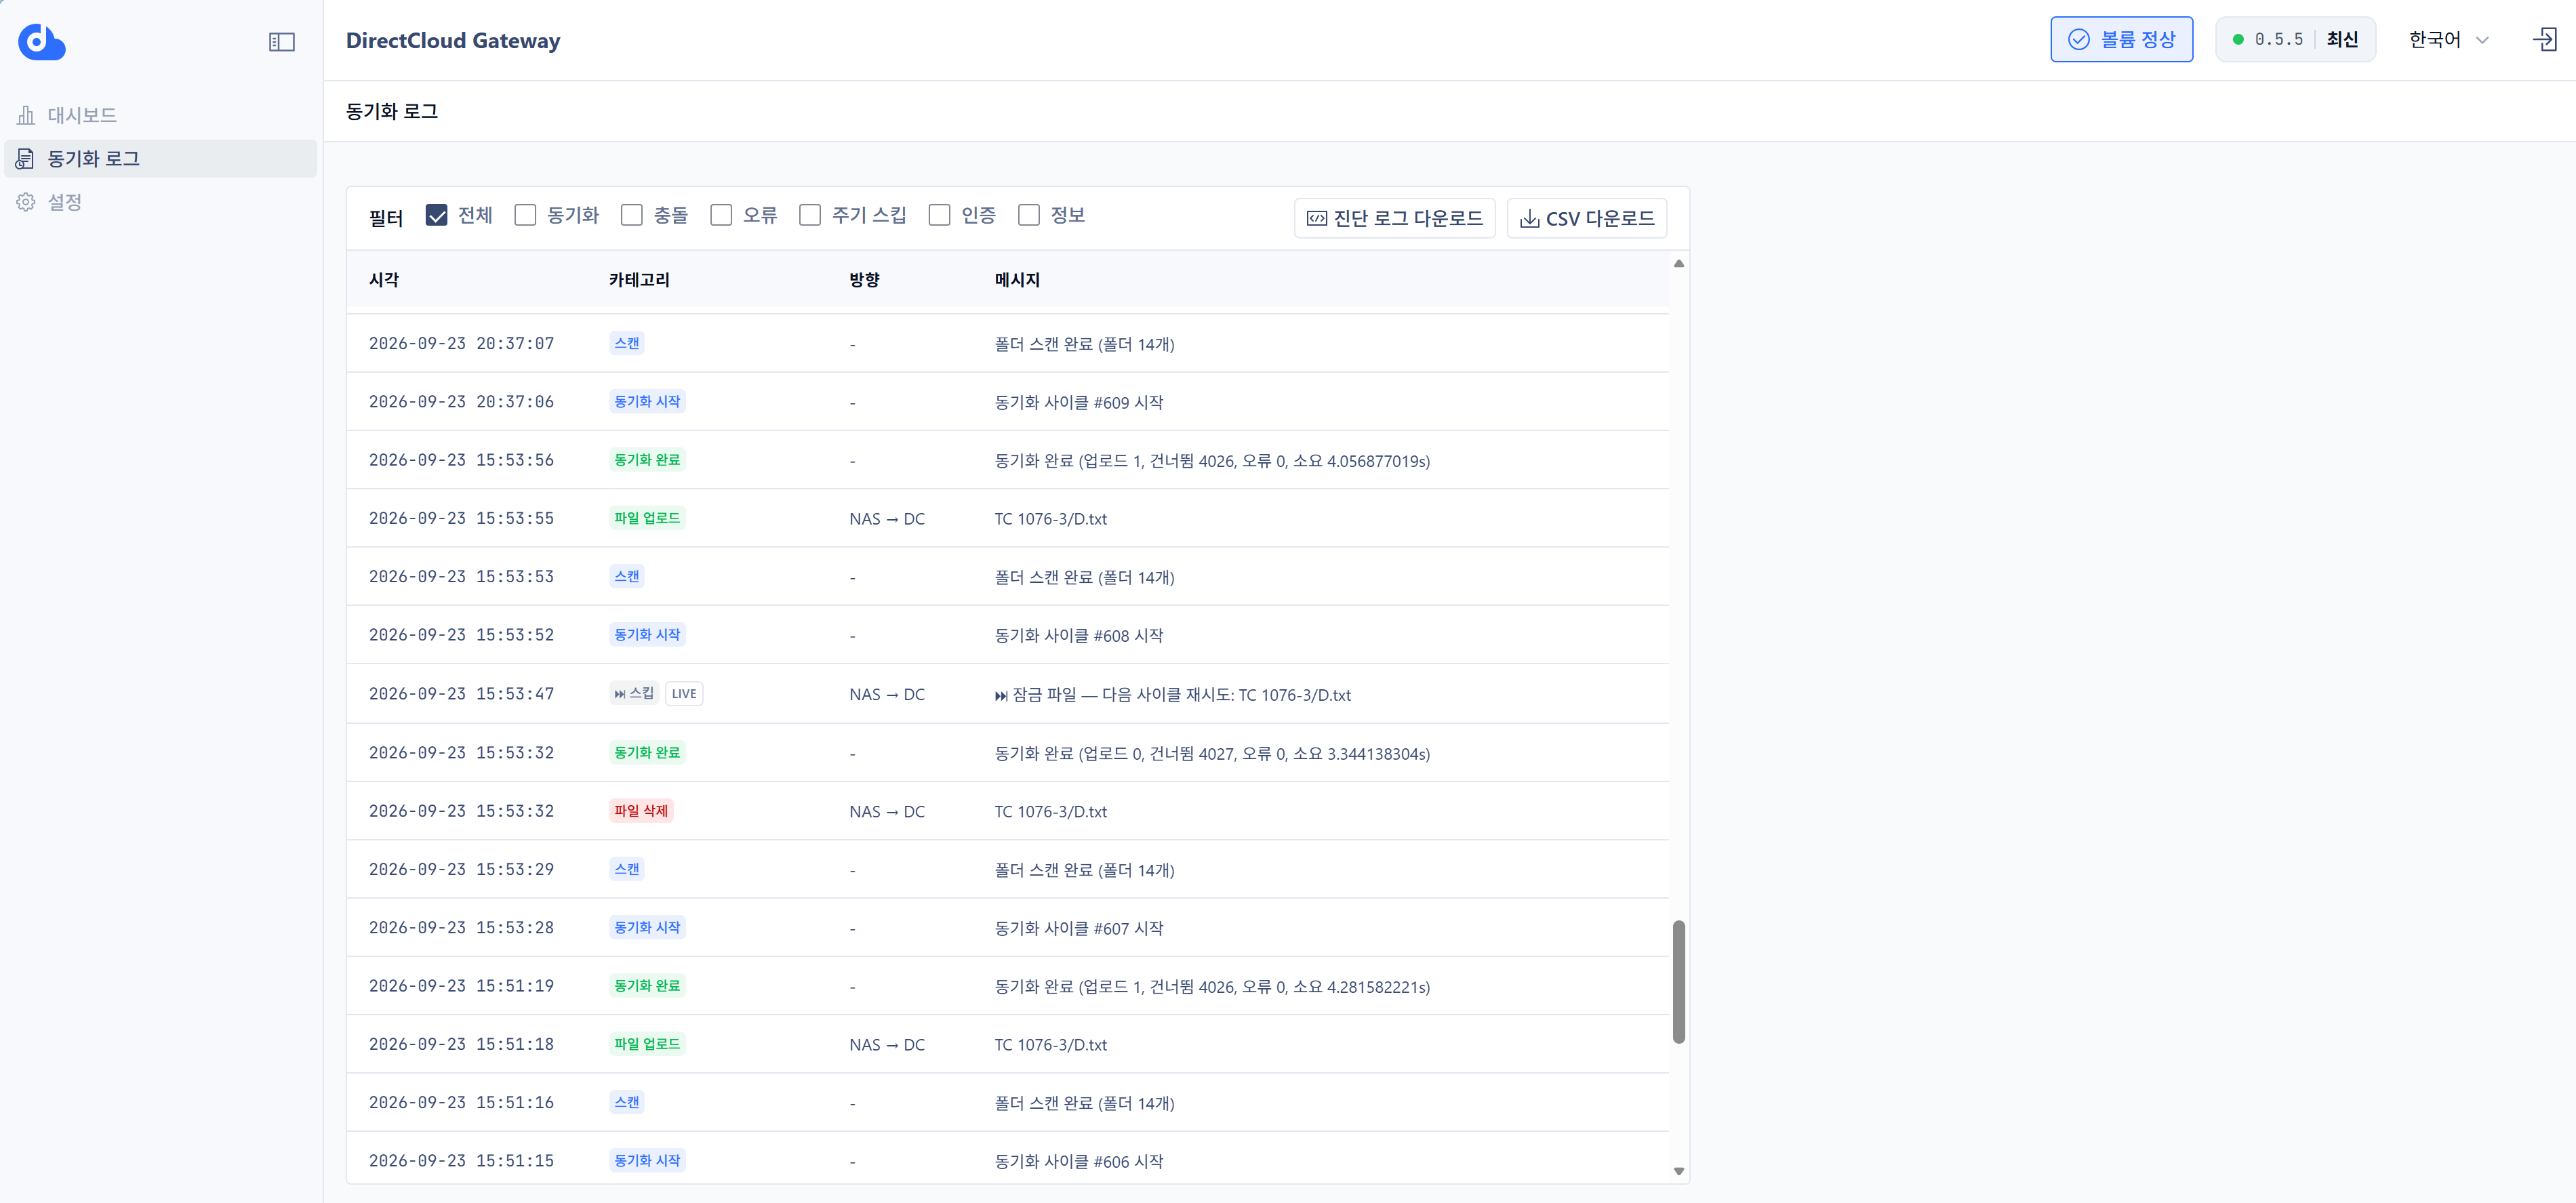Uncheck the 전체 filter checkbox

click(x=436, y=215)
